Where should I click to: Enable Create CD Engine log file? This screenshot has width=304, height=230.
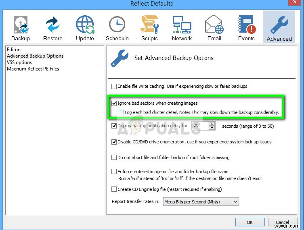(114, 189)
